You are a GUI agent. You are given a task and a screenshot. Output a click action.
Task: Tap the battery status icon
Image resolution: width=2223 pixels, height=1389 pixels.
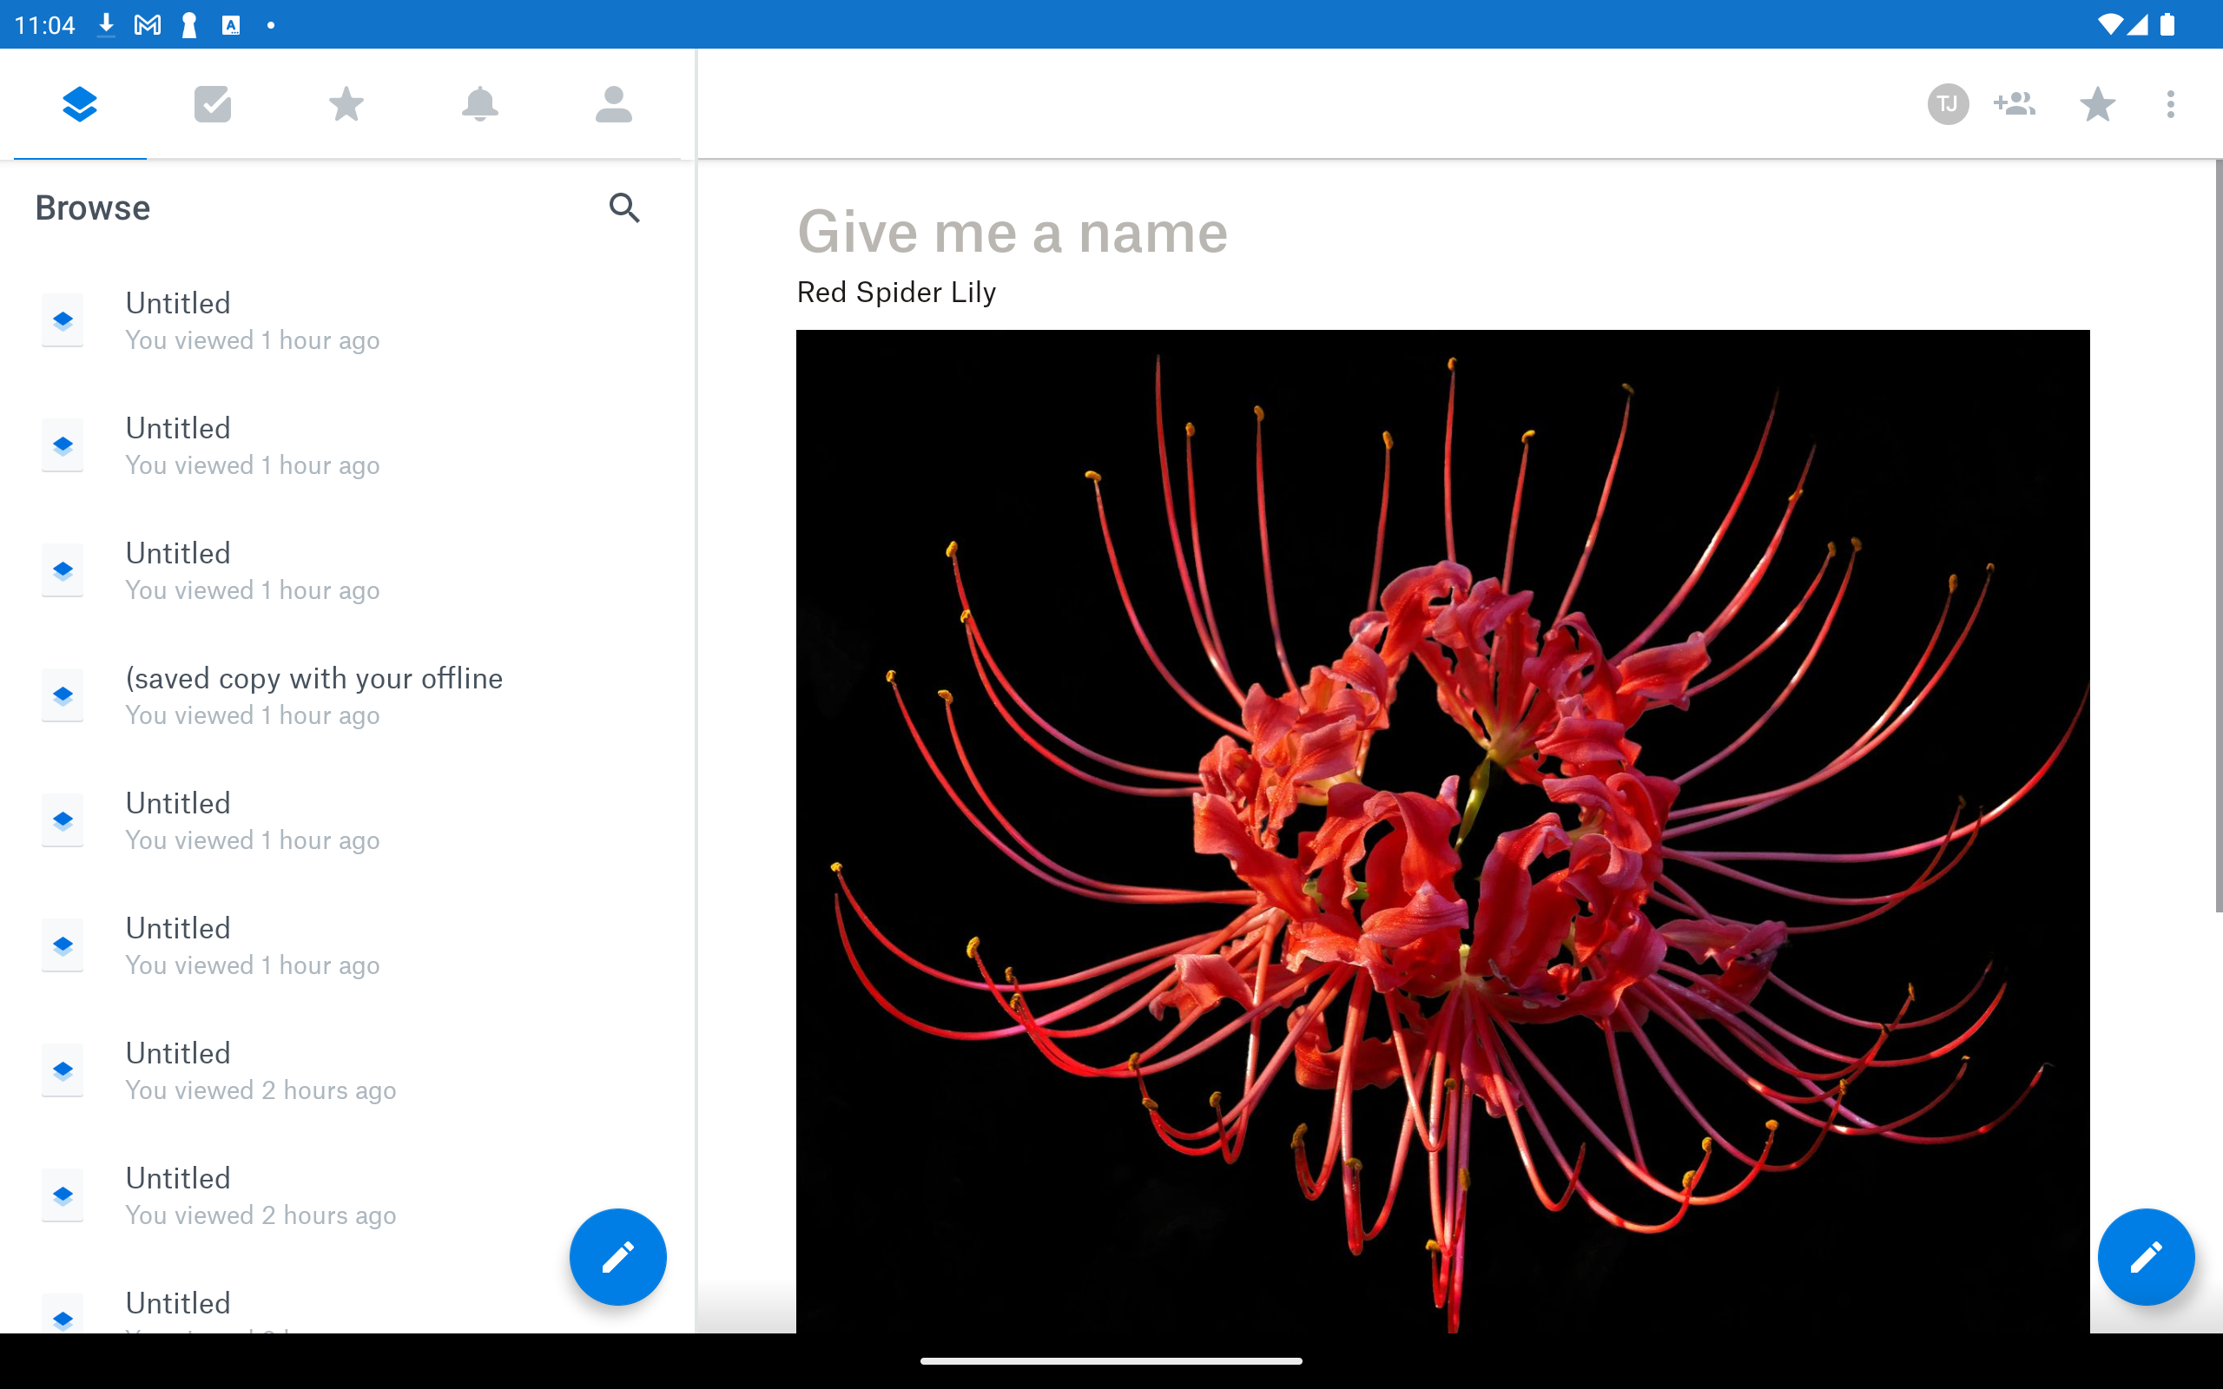pyautogui.click(x=2167, y=25)
